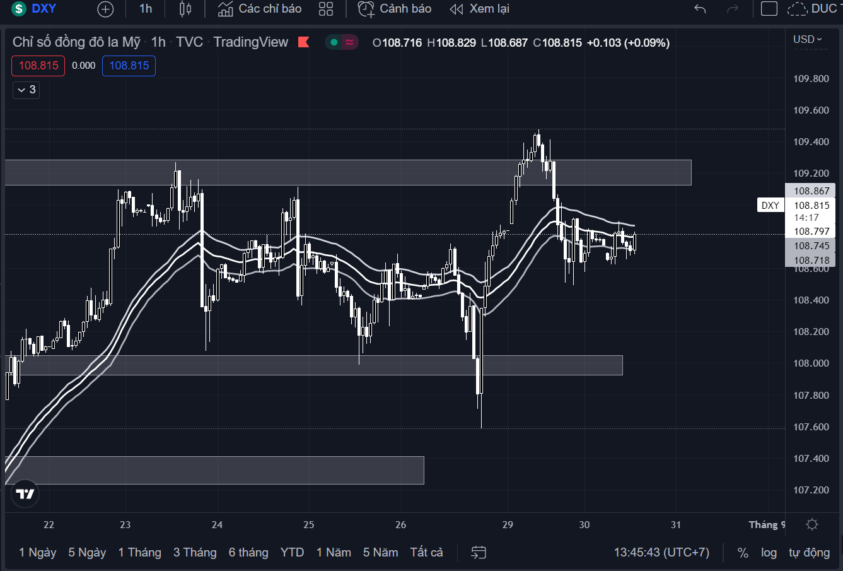The image size is (843, 571).
Task: Click the DXY price label on scale
Action: pos(770,205)
